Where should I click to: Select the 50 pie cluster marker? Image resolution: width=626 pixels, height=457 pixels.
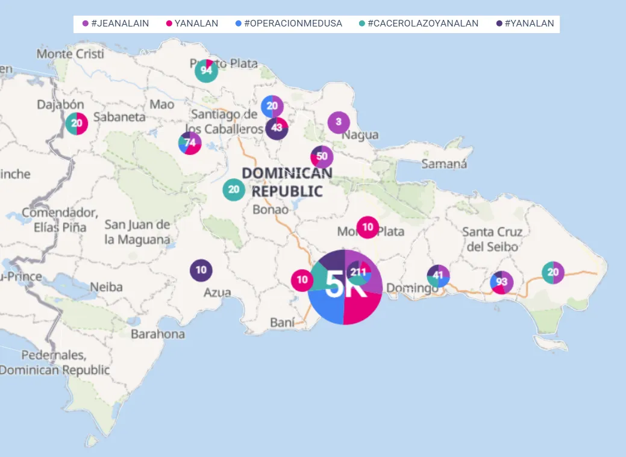322,157
